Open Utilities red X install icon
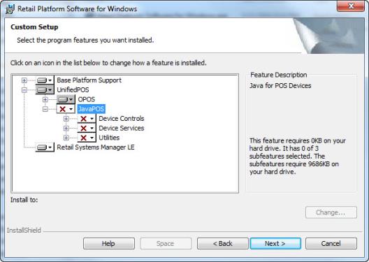Viewport: 369px width, 262px height. [x=87, y=138]
